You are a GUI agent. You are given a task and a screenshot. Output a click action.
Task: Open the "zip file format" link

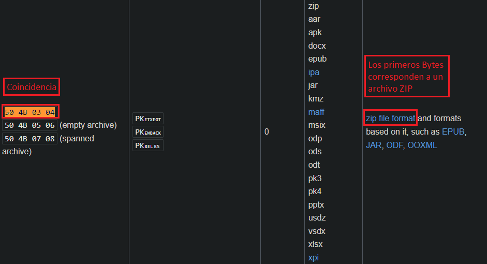point(390,118)
